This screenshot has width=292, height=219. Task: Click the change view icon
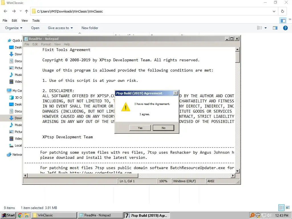pyautogui.click(x=259, y=28)
